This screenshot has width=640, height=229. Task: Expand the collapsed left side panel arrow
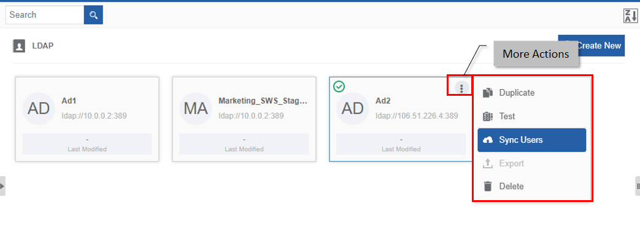(x=2, y=186)
